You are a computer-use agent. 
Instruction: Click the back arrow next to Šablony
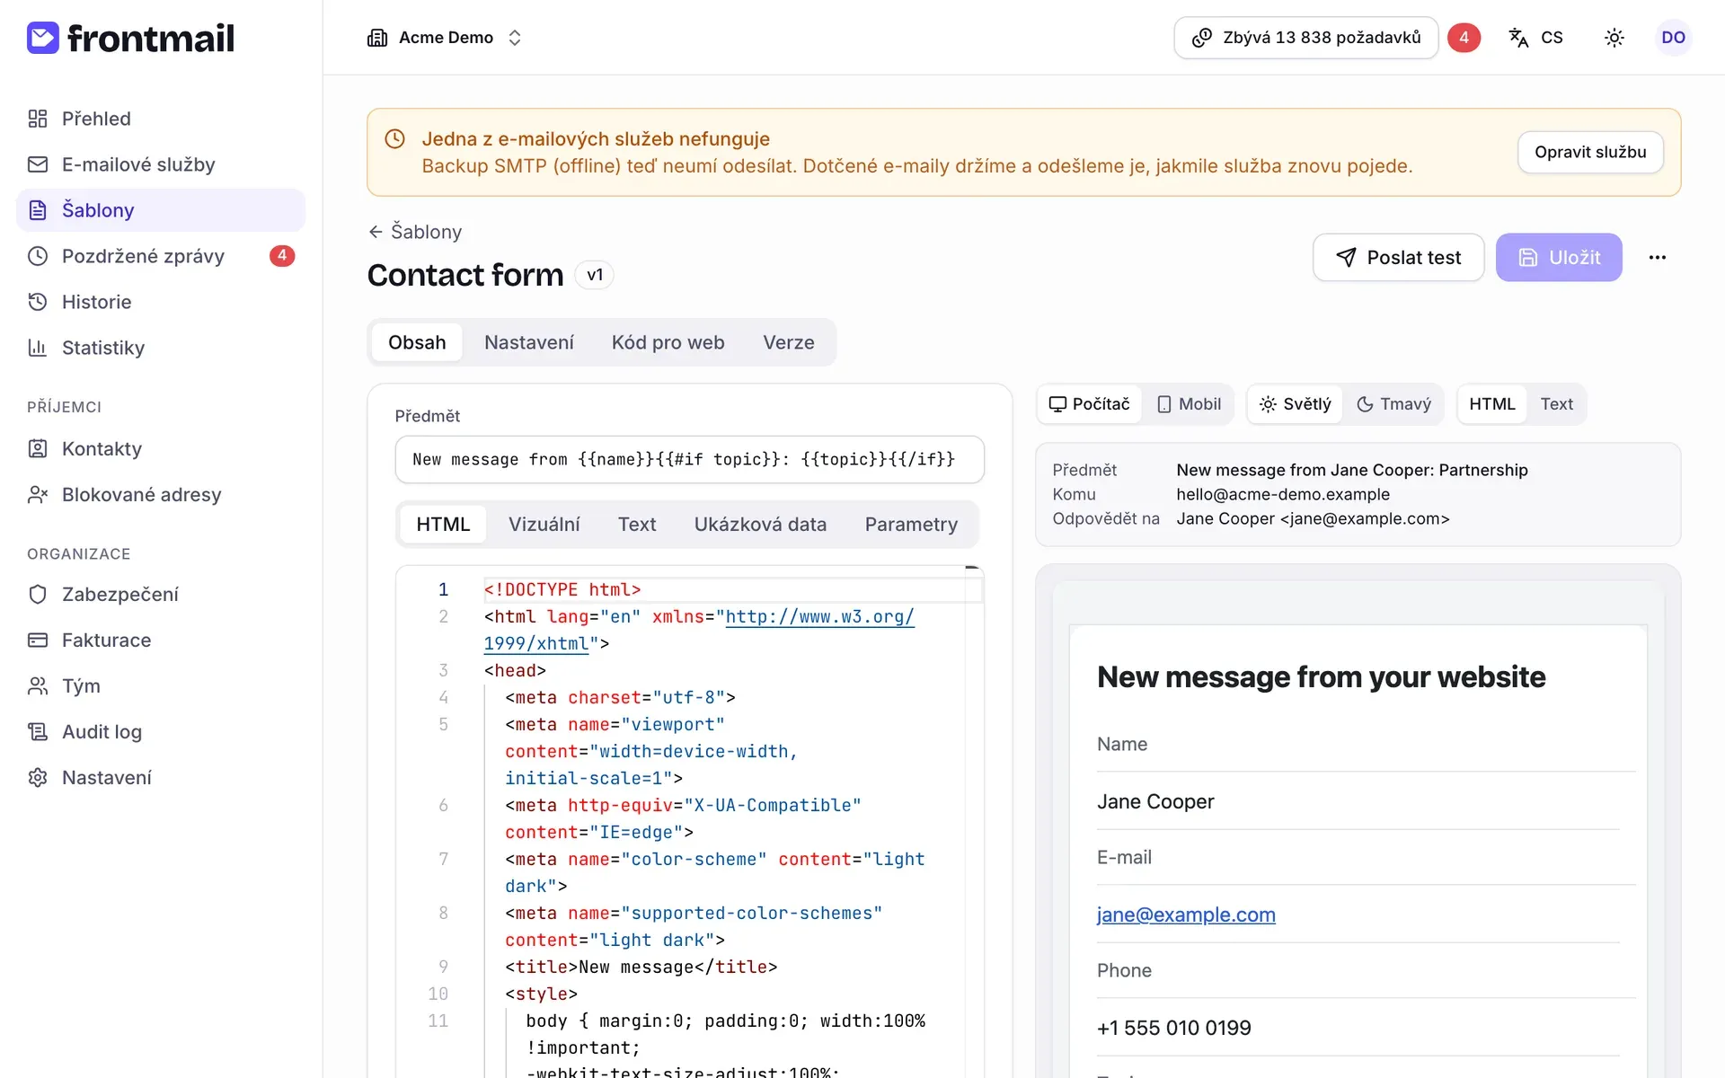point(376,232)
